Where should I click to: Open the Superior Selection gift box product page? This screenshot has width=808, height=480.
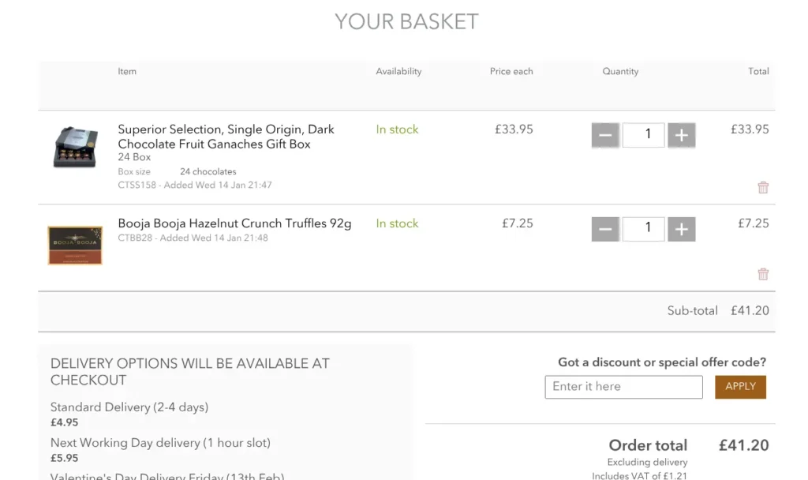(226, 137)
